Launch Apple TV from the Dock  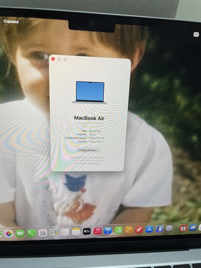click(87, 231)
